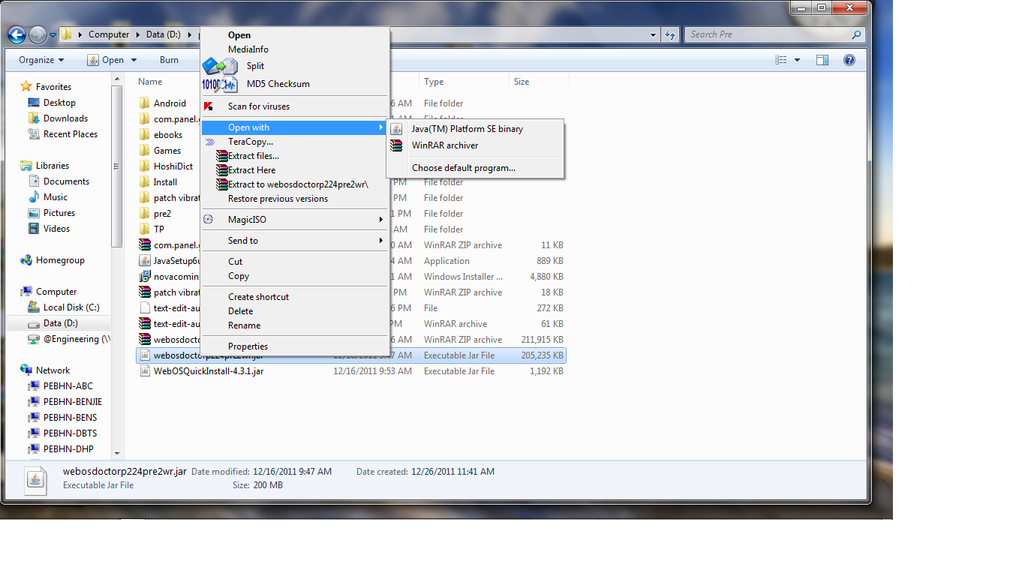Click the Burn toolbar button
Viewport: 1025px width, 576px height.
click(x=170, y=60)
